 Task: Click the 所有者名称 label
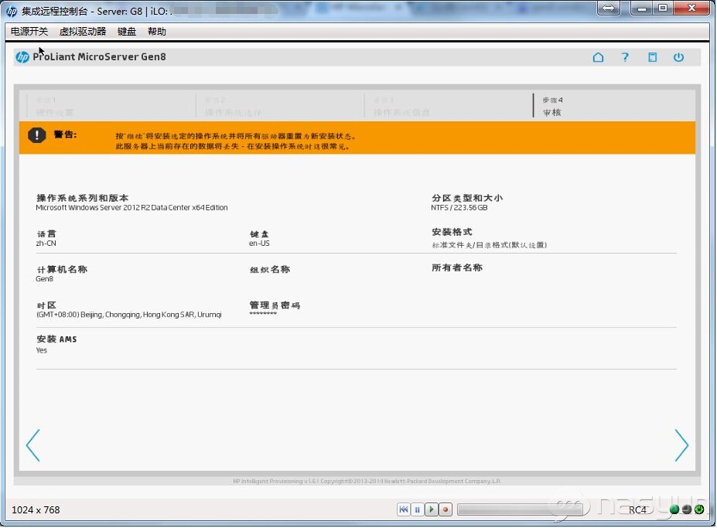(x=457, y=268)
